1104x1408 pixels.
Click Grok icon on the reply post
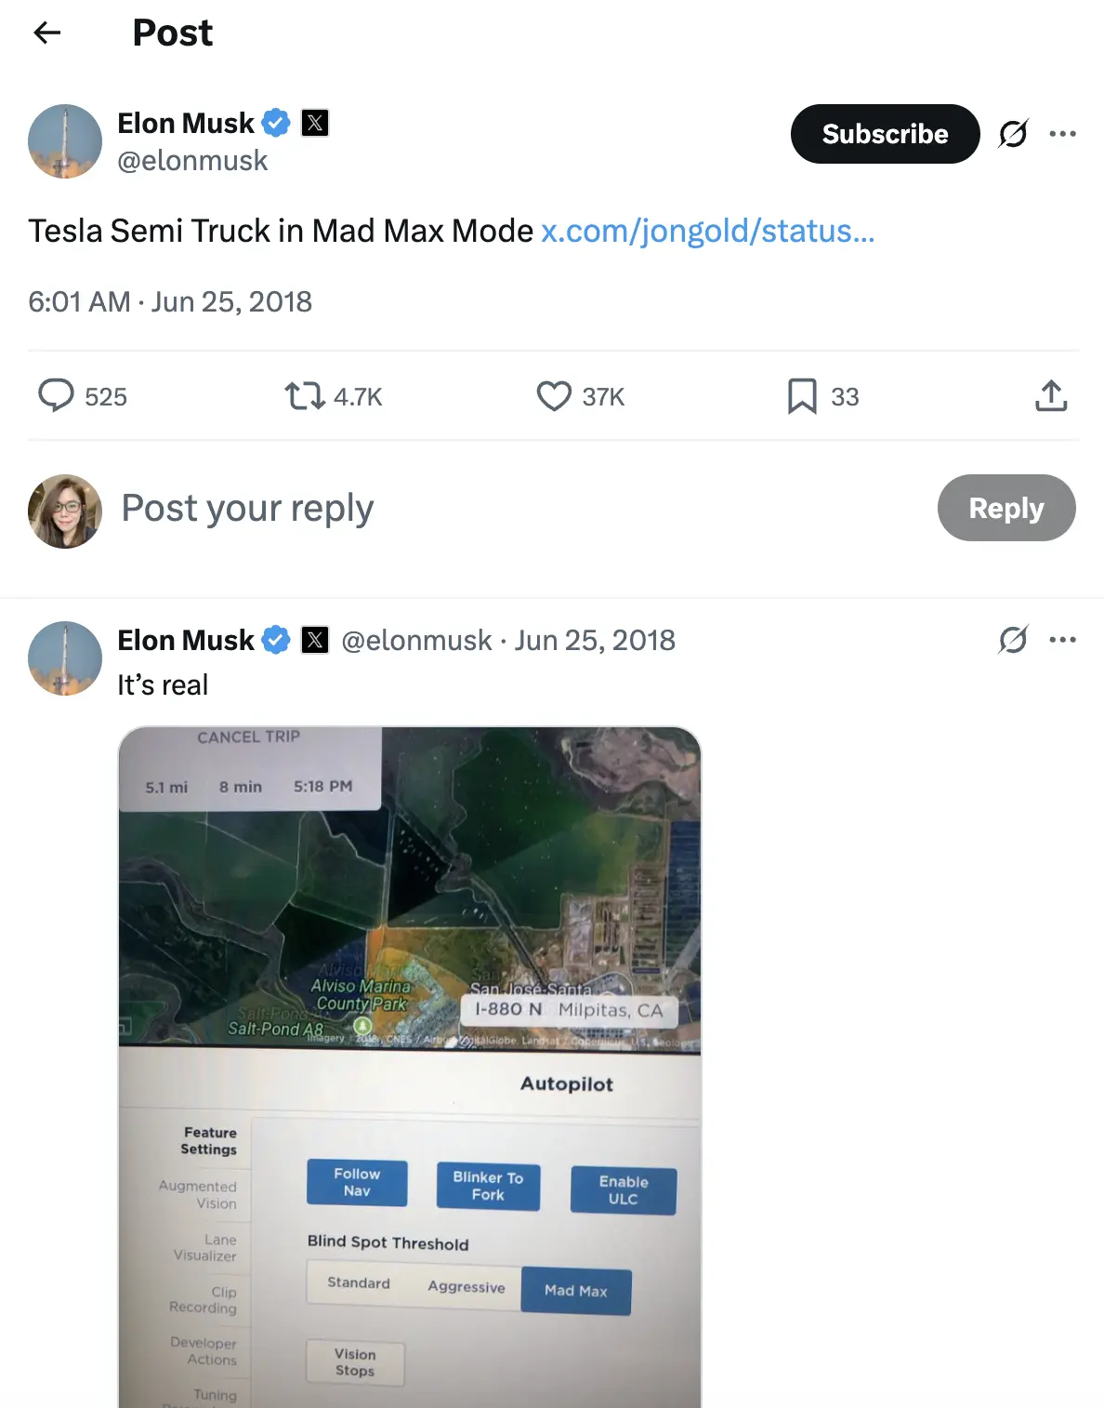pyautogui.click(x=1013, y=640)
